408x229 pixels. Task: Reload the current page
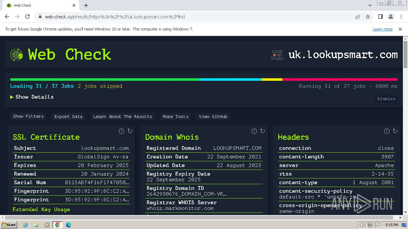(27, 17)
